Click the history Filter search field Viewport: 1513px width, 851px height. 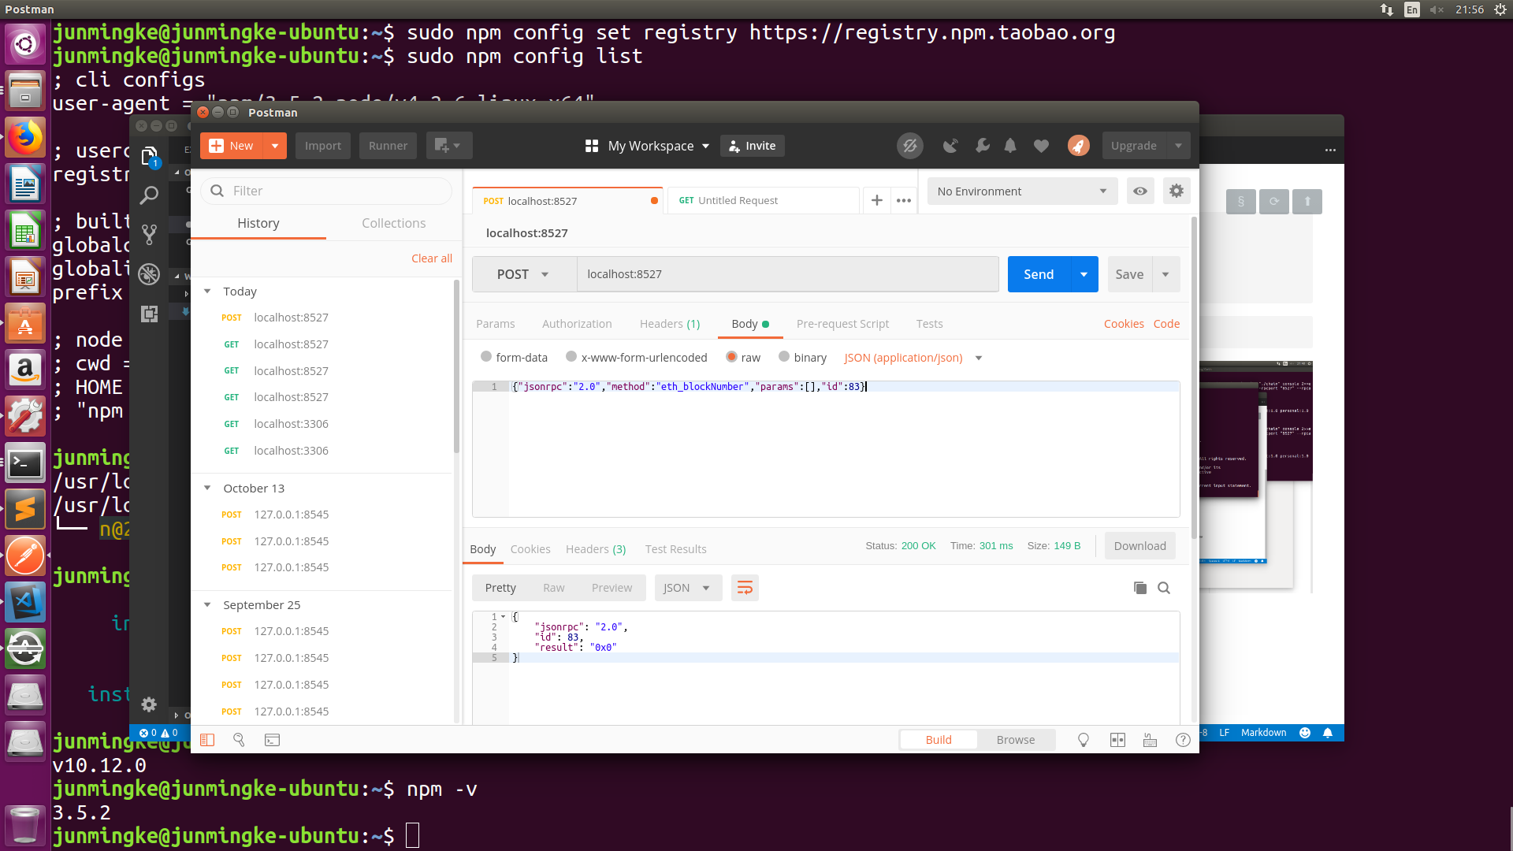tap(326, 191)
